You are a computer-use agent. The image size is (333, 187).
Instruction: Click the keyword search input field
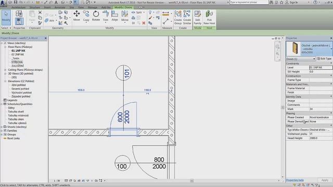click(249, 2)
